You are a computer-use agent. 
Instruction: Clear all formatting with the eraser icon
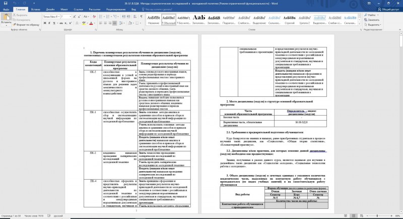pos(94,17)
